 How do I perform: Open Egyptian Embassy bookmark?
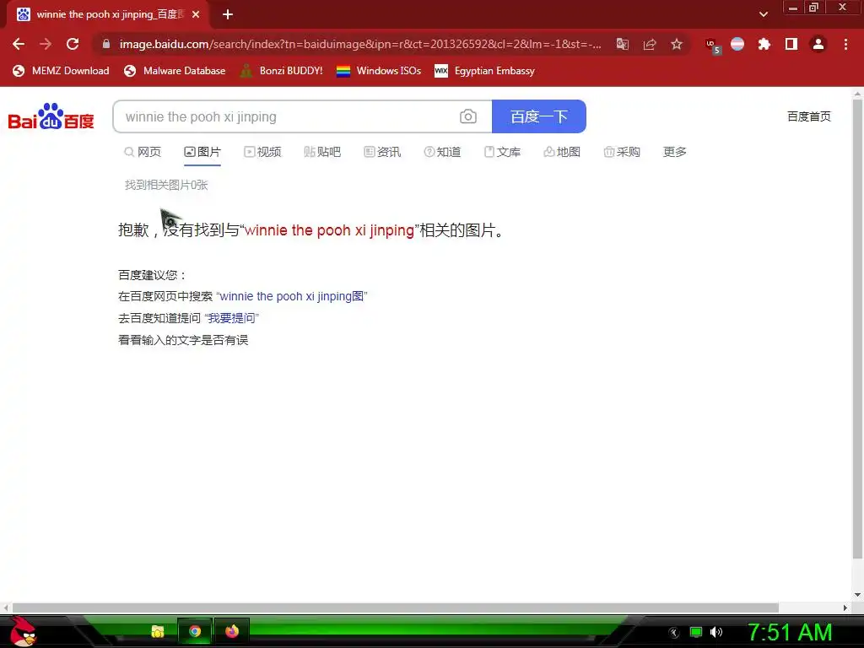point(484,71)
